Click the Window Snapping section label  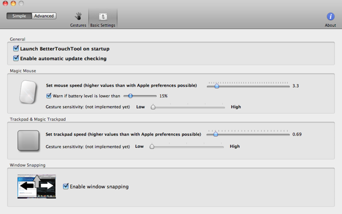pyautogui.click(x=27, y=165)
